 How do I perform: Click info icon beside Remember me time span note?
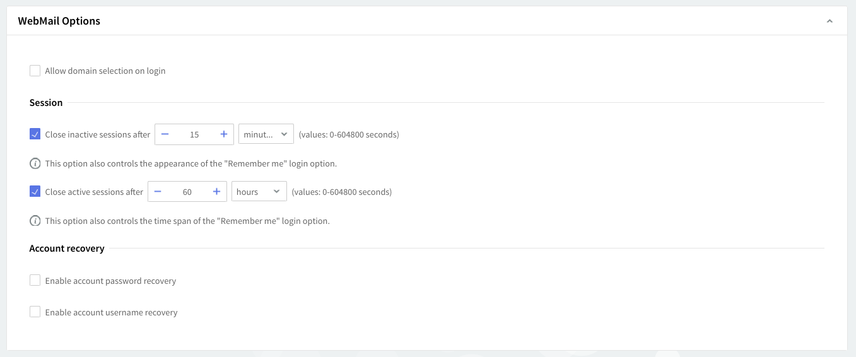coord(35,221)
